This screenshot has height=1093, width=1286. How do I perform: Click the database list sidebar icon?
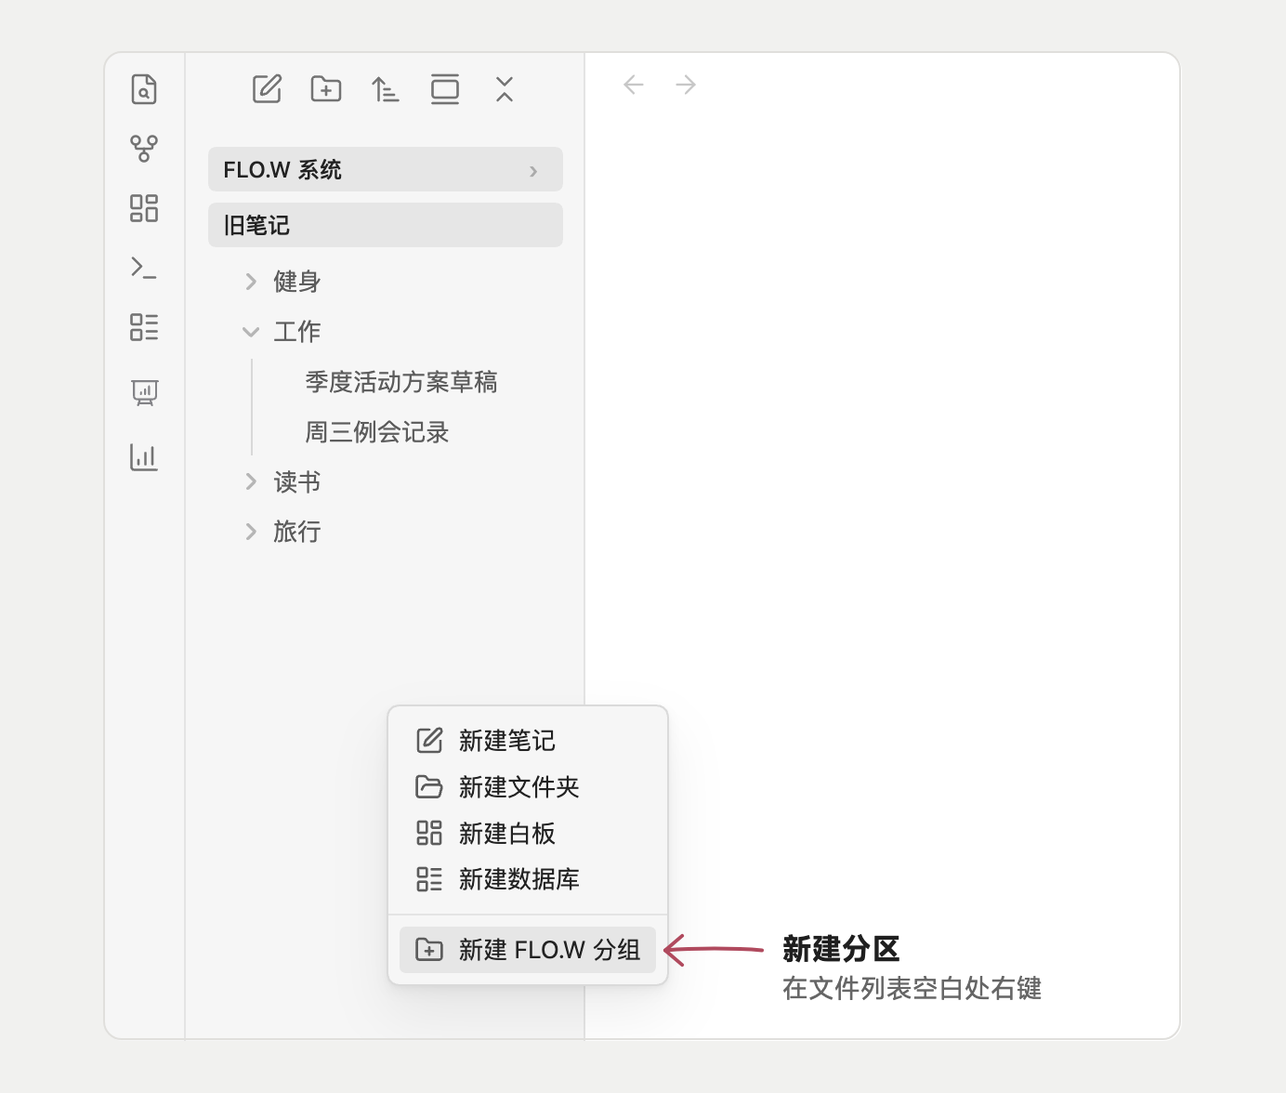click(144, 327)
